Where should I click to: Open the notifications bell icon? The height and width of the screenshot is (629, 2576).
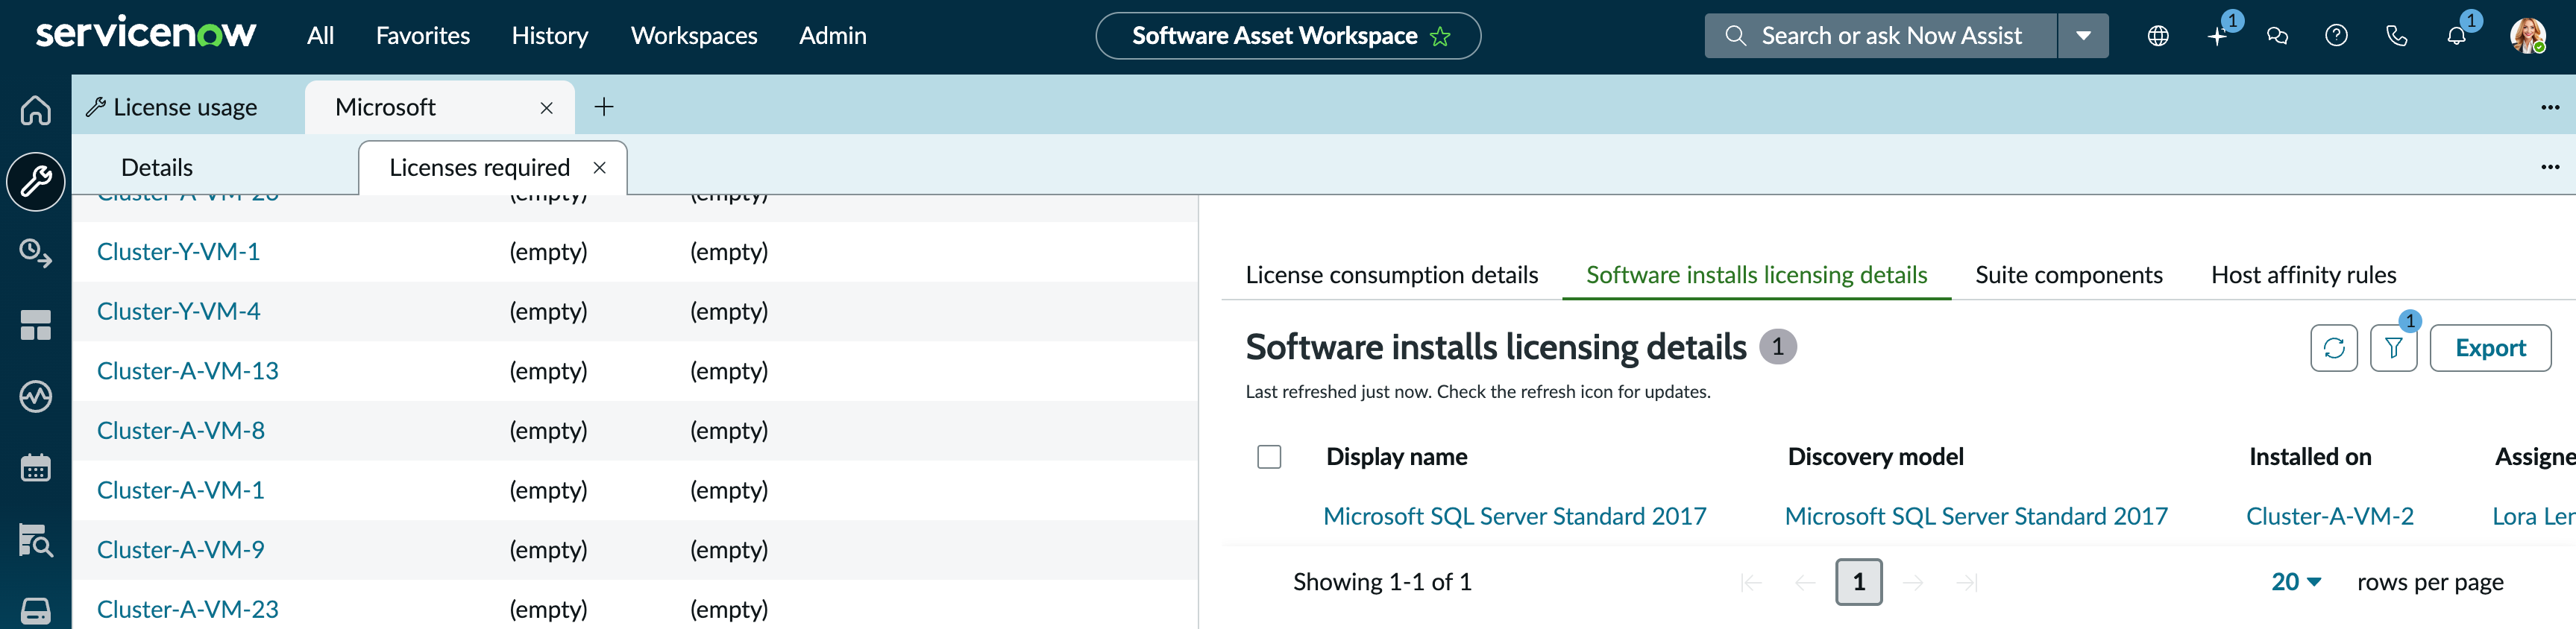tap(2456, 36)
